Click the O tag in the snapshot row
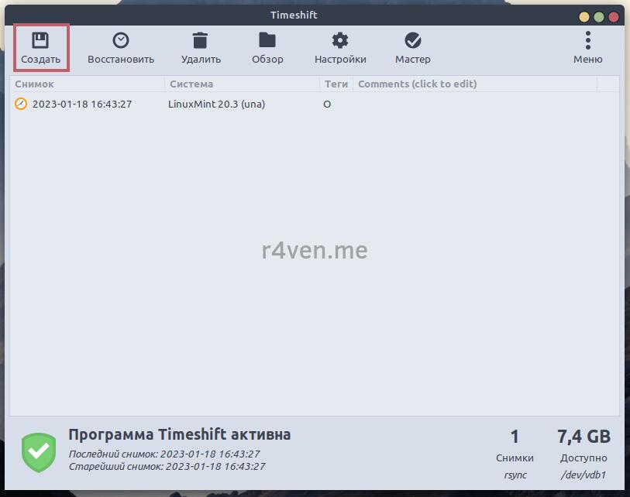The width and height of the screenshot is (630, 497). [327, 104]
